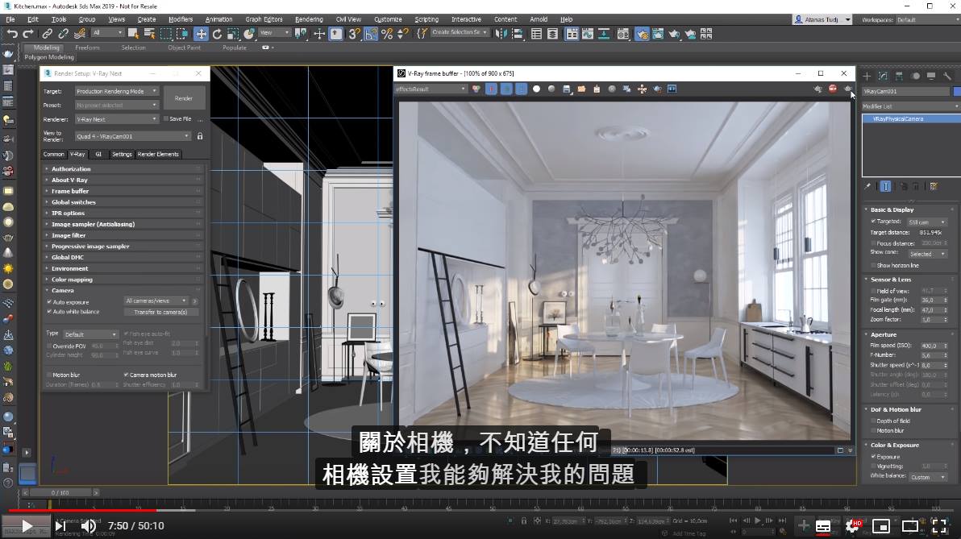This screenshot has height=539, width=961.
Task: Click the red channel button in frame buffer
Action: pos(492,89)
